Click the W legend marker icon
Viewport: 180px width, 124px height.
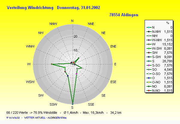click(x=149, y=44)
